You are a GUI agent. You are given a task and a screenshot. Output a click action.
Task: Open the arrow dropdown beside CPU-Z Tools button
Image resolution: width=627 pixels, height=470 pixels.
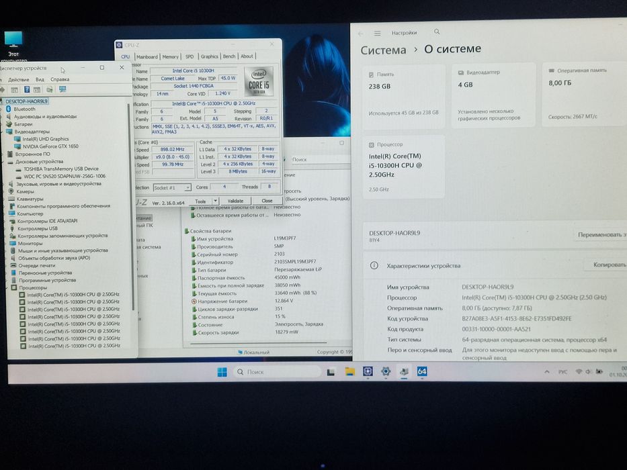(x=215, y=201)
